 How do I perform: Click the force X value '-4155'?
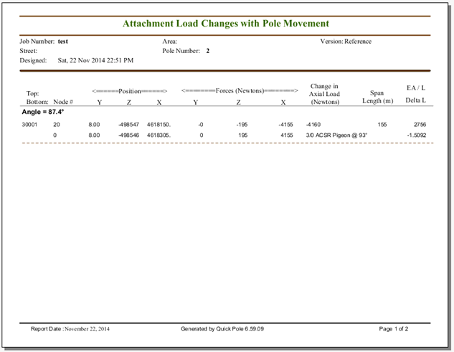click(285, 125)
